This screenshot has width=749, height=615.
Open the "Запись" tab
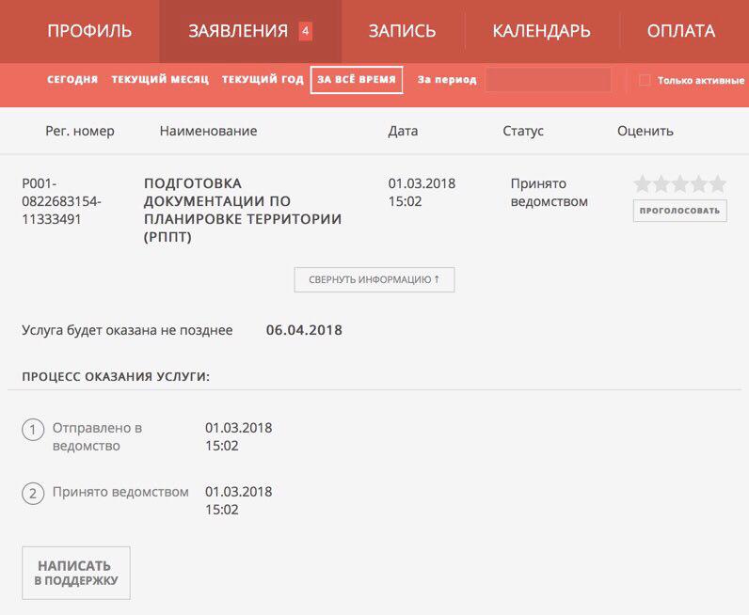[402, 31]
